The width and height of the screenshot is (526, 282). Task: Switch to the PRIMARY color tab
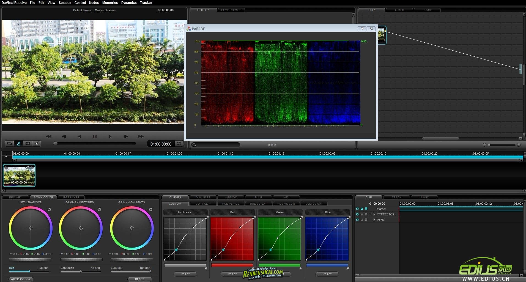click(15, 197)
